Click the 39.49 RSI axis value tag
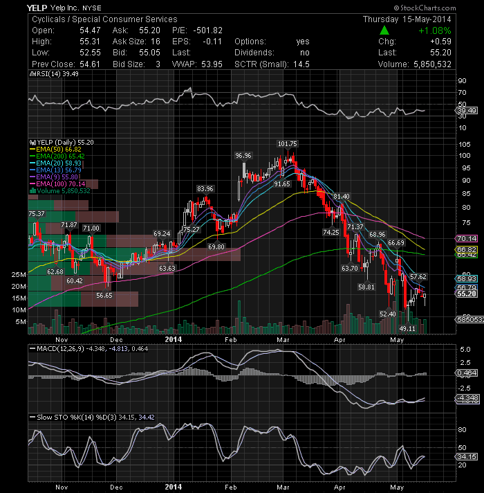Screen dimensions: 484x493 click(x=467, y=111)
